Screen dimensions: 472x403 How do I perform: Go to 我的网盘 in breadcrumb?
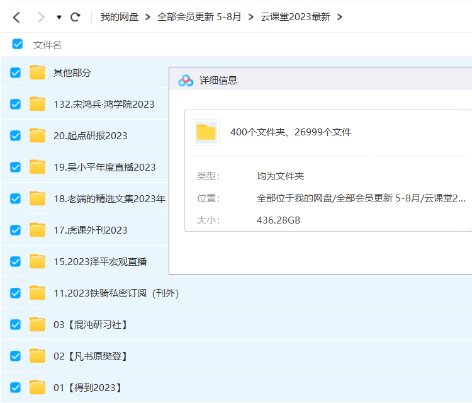click(120, 17)
